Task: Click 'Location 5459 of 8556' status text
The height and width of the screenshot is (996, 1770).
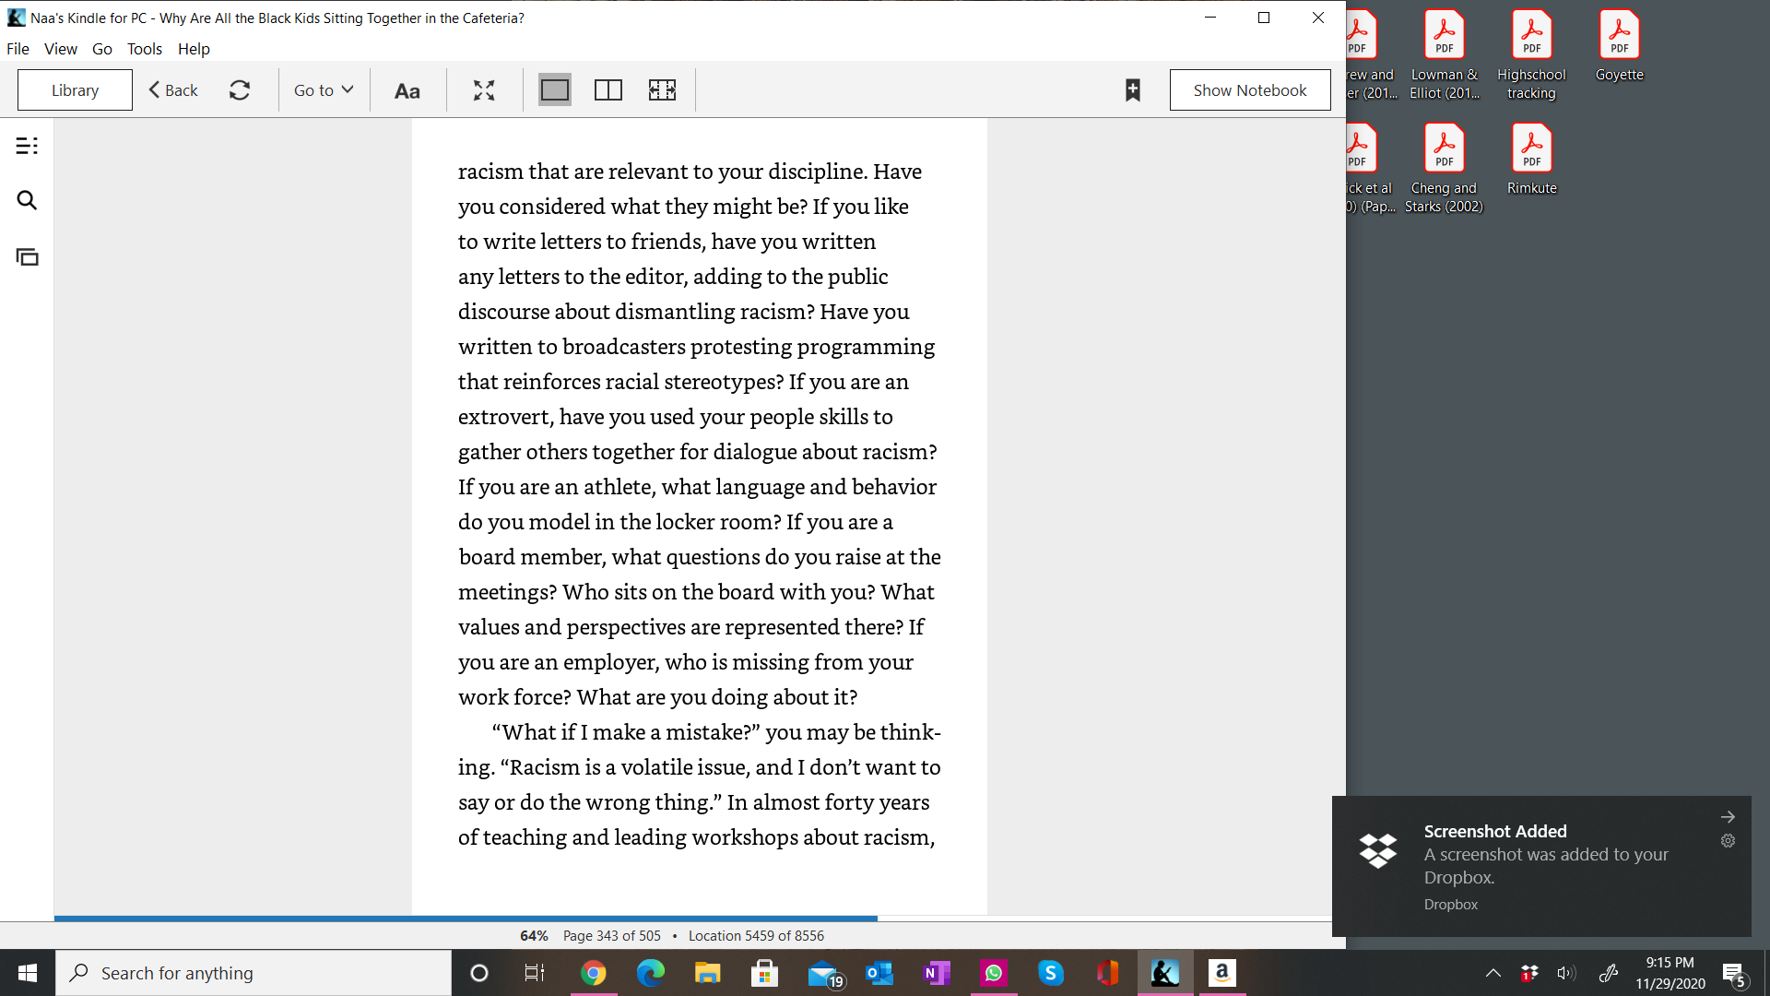Action: pos(756,935)
